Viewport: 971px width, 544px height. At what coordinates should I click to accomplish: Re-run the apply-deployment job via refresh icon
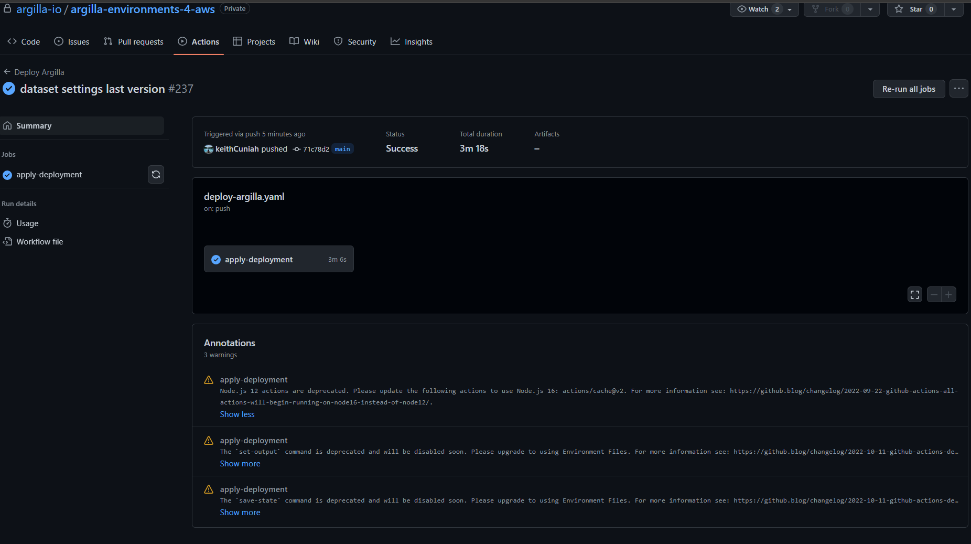point(156,174)
